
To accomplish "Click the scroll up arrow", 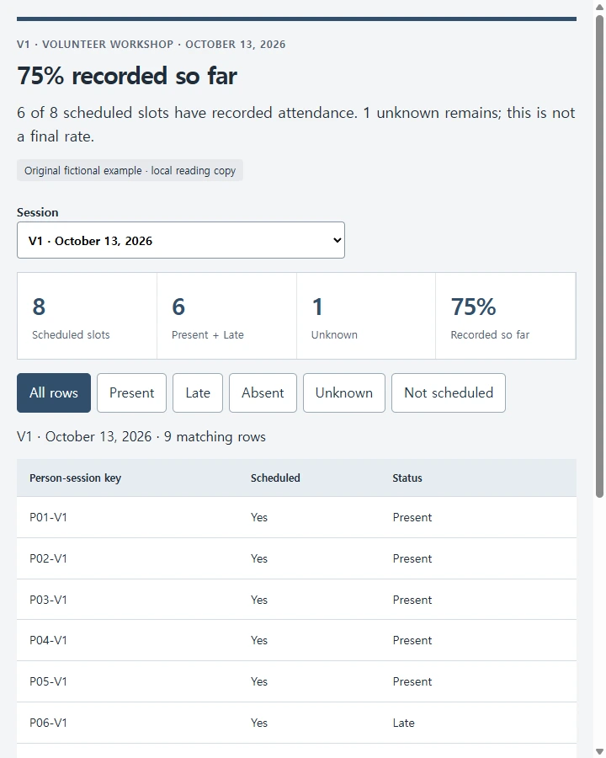I will (600, 7).
